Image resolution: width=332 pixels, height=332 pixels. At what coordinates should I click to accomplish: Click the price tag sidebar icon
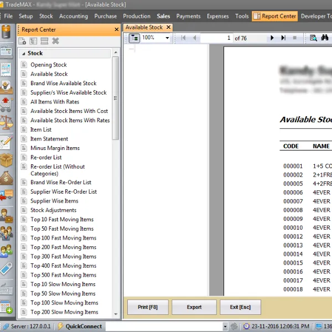pyautogui.click(x=6, y=269)
